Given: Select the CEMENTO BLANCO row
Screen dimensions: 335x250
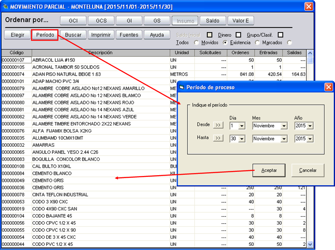Looking at the screenshot, I should (x=90, y=173).
